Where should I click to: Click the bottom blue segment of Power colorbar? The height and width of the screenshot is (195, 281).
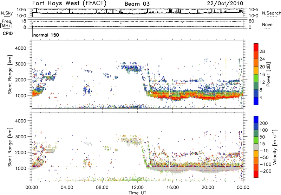256,101
